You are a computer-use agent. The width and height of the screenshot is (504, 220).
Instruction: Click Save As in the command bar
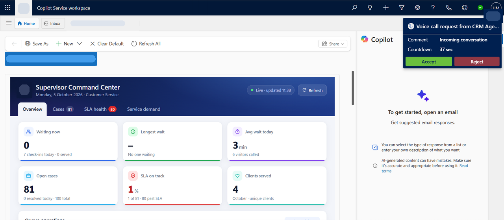pos(37,44)
